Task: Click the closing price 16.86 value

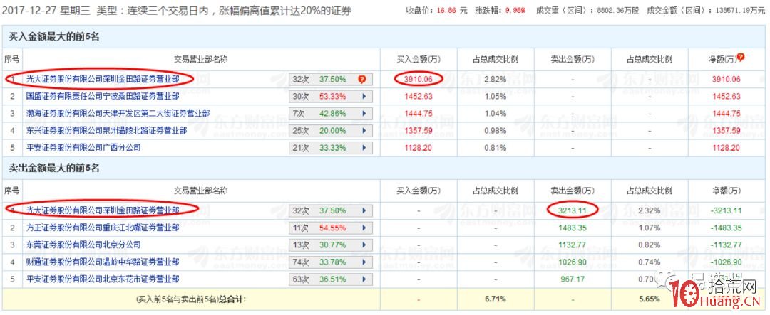Action: pyautogui.click(x=445, y=10)
